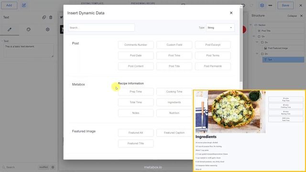This screenshot has height=172, width=306.
Task: Switch to the Design palette tab
Action: [29, 30]
